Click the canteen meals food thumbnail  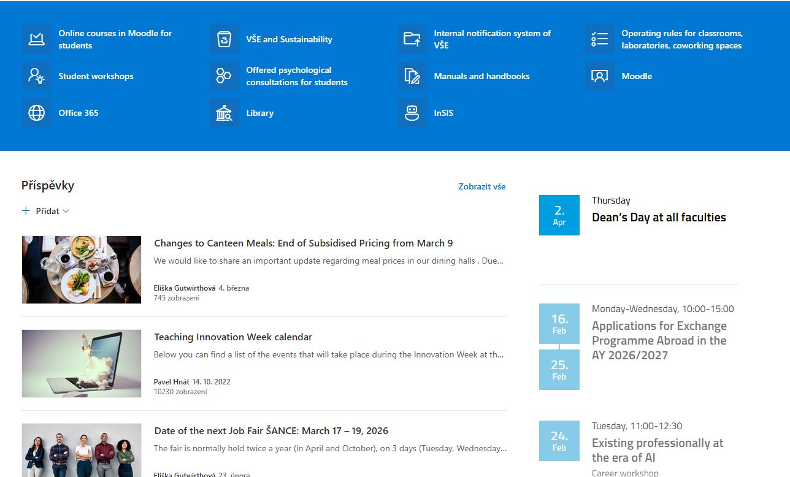(x=82, y=270)
